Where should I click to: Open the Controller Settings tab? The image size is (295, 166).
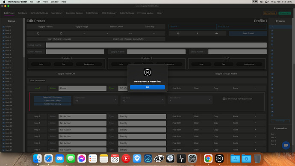tap(39, 13)
